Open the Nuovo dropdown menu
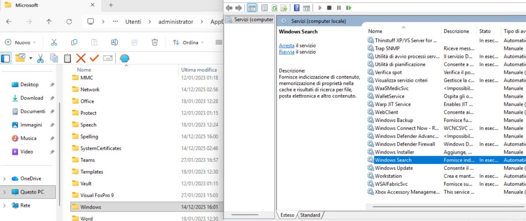Image resolution: width=526 pixels, height=221 pixels. (x=20, y=42)
